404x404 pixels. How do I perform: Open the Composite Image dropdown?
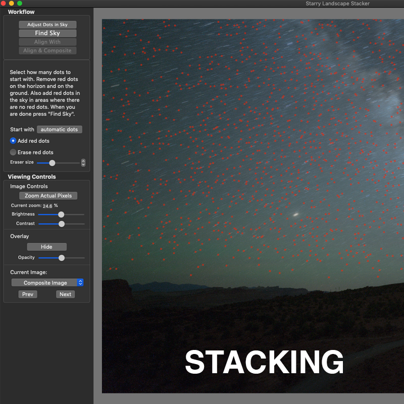tap(47, 283)
